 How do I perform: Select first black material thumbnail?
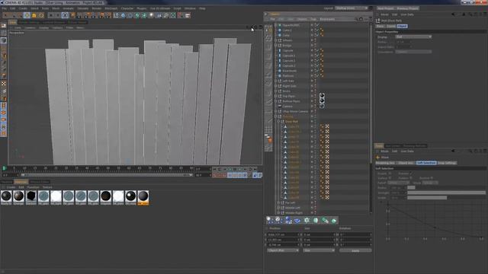(6, 198)
